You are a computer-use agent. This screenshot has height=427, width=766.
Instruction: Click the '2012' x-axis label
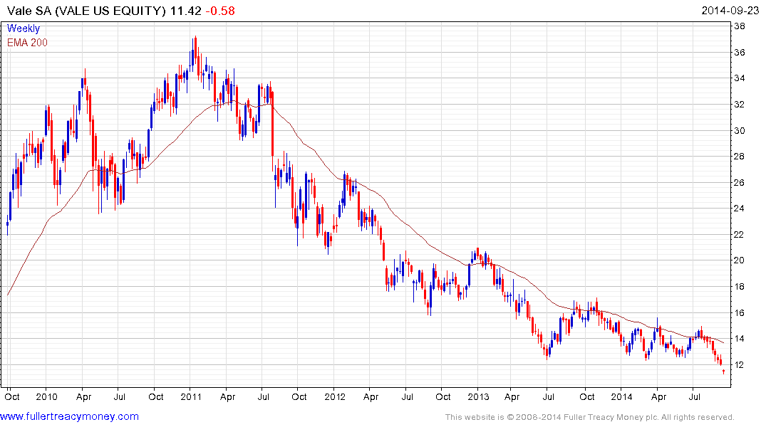tap(335, 396)
